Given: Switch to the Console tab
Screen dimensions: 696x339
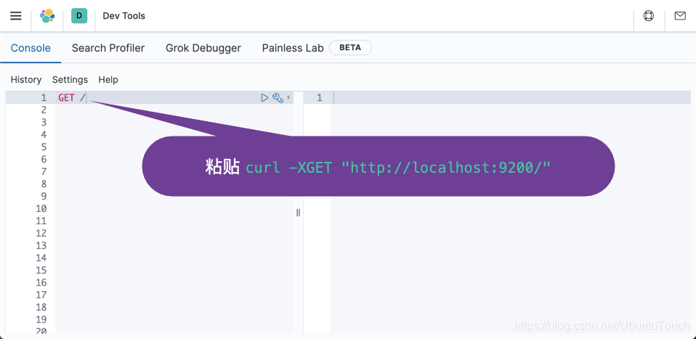Looking at the screenshot, I should 31,48.
